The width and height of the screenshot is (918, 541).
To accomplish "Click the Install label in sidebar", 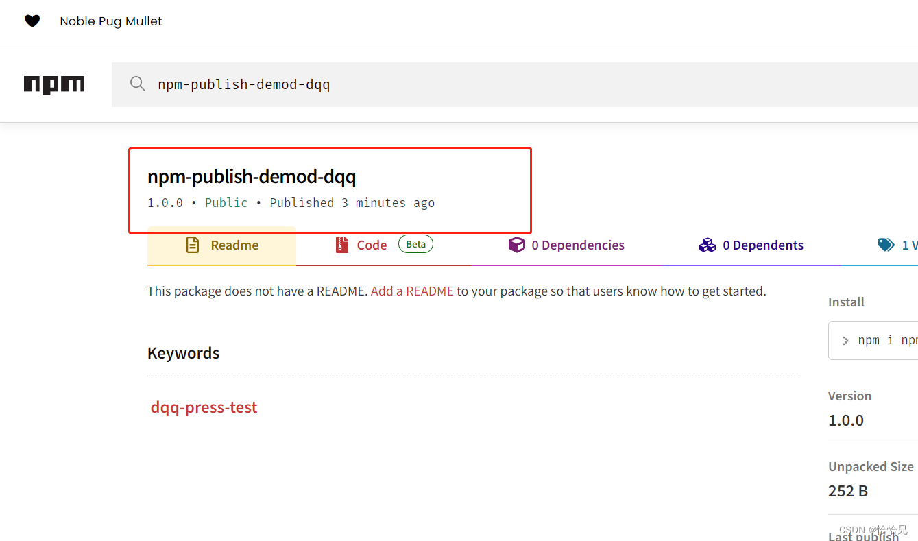I will 846,302.
